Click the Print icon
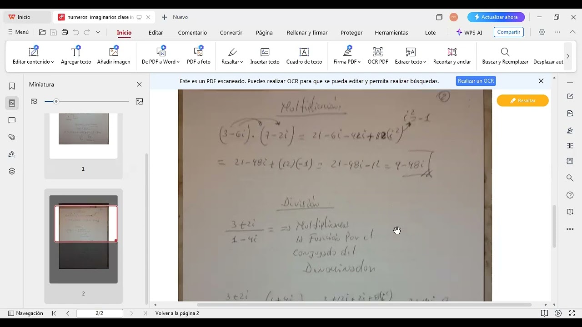 coord(65,32)
